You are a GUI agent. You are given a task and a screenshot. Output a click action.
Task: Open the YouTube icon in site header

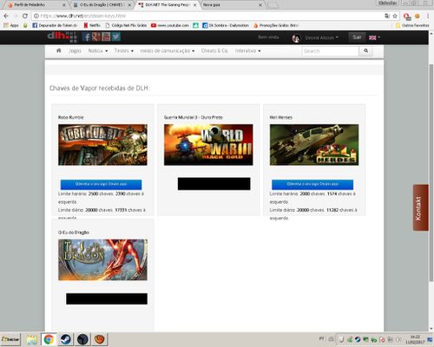coord(106,36)
